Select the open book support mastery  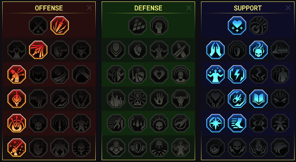click(259, 99)
